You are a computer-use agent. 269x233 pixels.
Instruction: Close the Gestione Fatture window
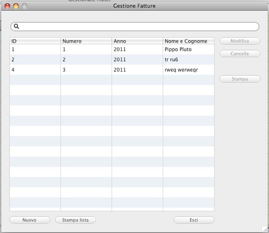tap(7, 6)
